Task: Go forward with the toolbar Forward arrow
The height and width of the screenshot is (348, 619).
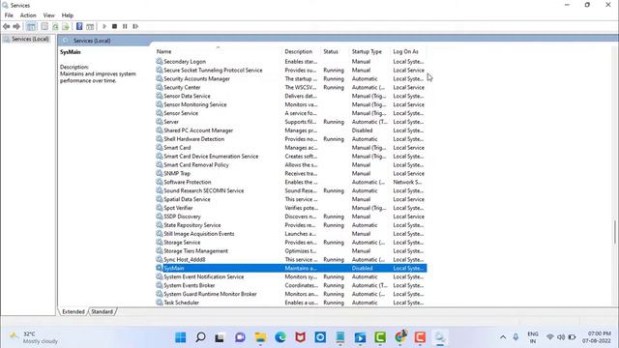Action: (x=16, y=26)
